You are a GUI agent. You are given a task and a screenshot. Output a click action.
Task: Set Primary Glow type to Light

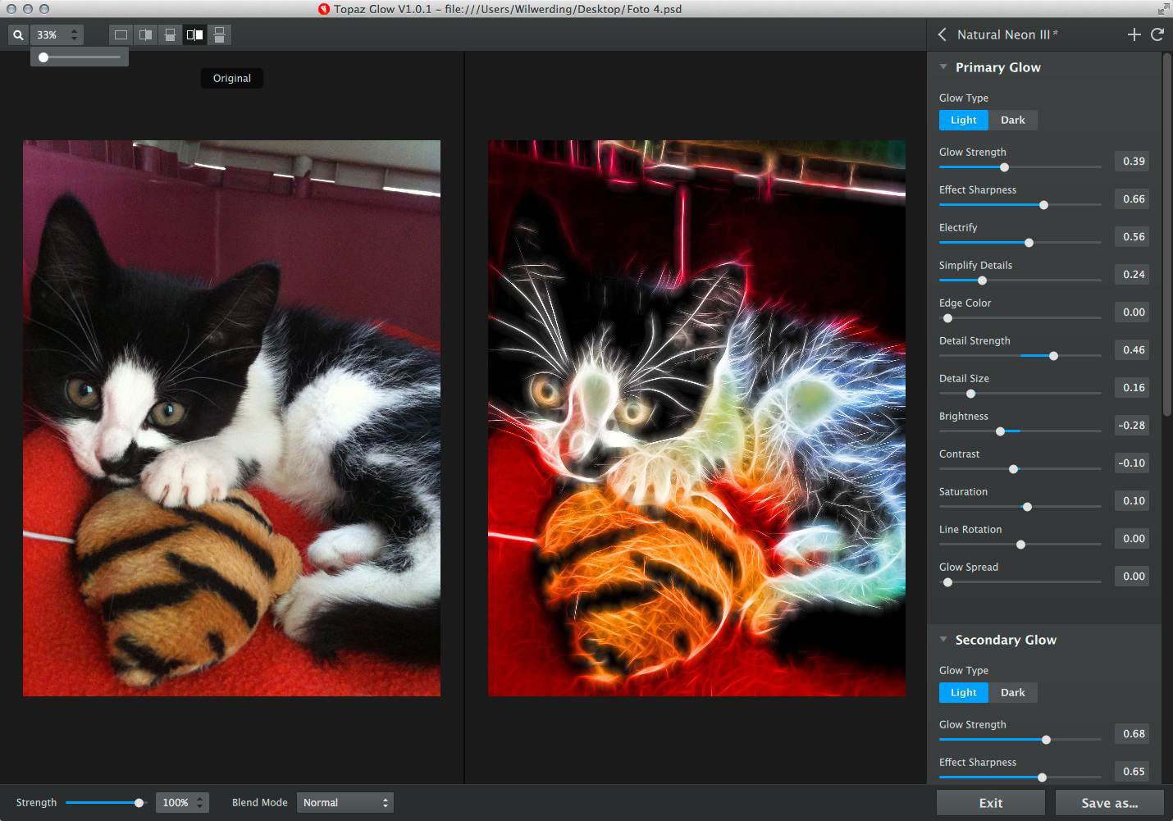(x=963, y=120)
